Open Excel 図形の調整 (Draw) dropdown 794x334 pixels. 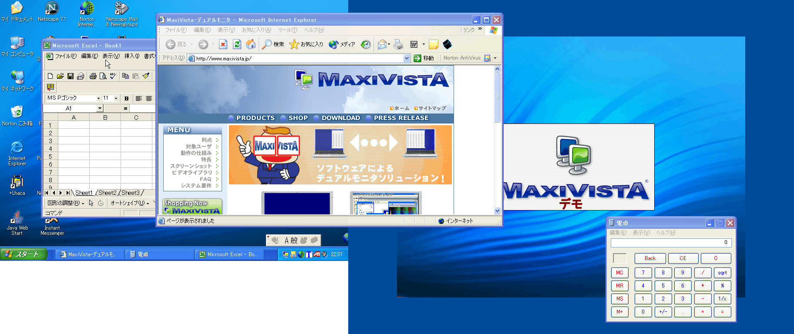click(x=66, y=203)
